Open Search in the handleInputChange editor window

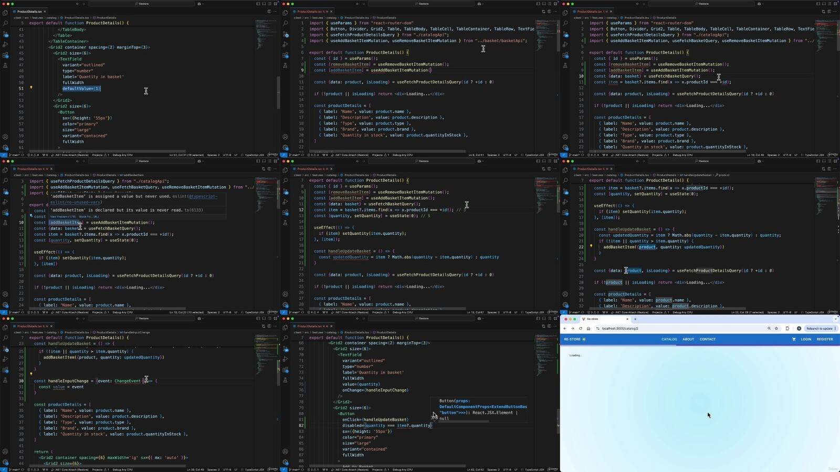point(5,338)
